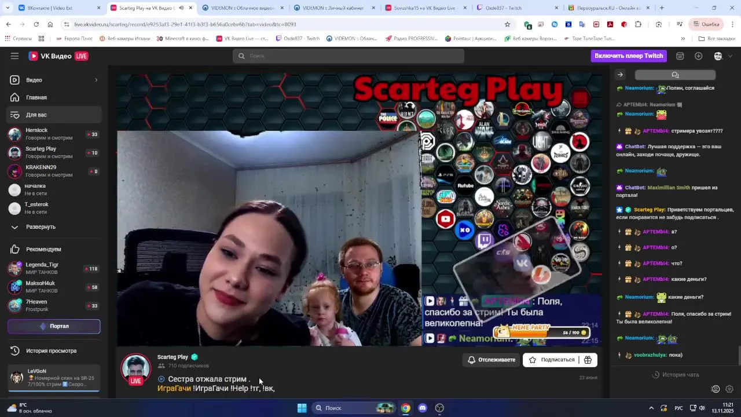The width and height of the screenshot is (741, 417).
Task: Open the Все закладки folder
Action: 717,38
